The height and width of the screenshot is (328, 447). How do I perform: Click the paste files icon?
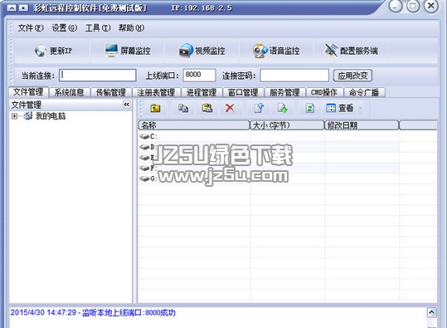(x=207, y=108)
